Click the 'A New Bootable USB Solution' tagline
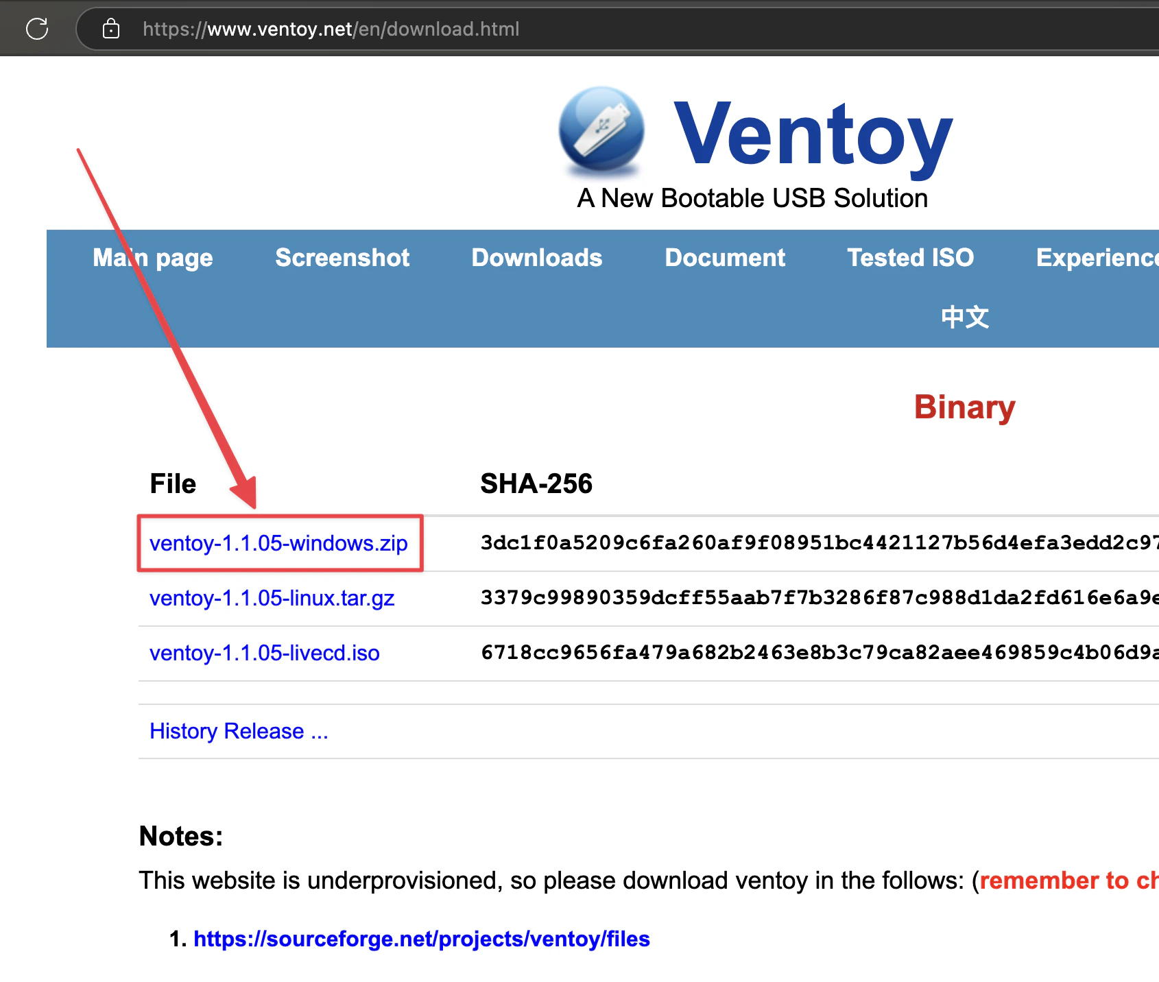This screenshot has width=1159, height=982. (x=752, y=198)
